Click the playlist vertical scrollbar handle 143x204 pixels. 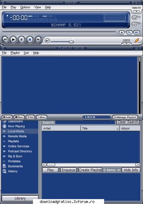tap(139, 59)
